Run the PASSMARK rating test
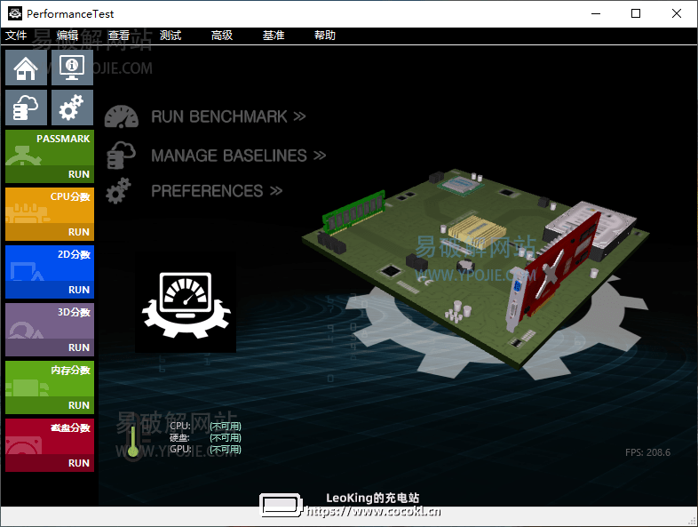The height and width of the screenshot is (527, 698). 50,156
